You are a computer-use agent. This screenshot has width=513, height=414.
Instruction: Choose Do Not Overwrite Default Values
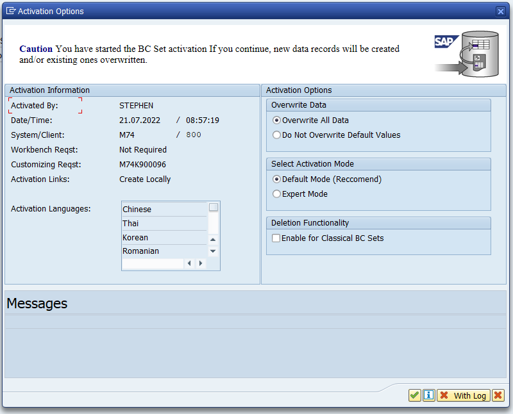pyautogui.click(x=276, y=135)
